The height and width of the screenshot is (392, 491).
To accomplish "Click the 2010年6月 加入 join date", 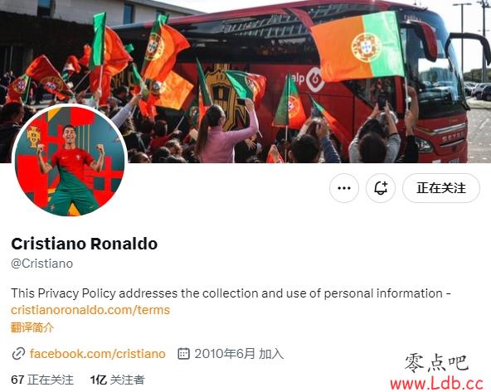I will coord(239,354).
